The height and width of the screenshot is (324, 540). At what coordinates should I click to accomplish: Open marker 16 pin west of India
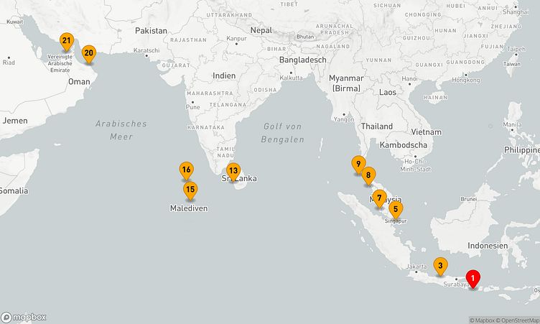click(186, 170)
